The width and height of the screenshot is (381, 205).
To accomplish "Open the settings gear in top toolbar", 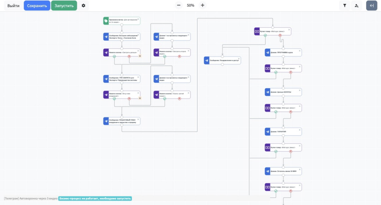I will 83,6.
